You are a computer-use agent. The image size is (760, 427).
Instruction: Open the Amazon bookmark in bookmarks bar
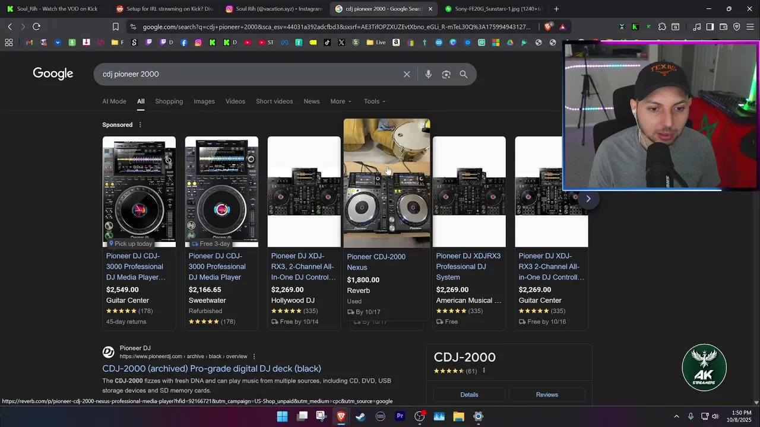[396, 42]
